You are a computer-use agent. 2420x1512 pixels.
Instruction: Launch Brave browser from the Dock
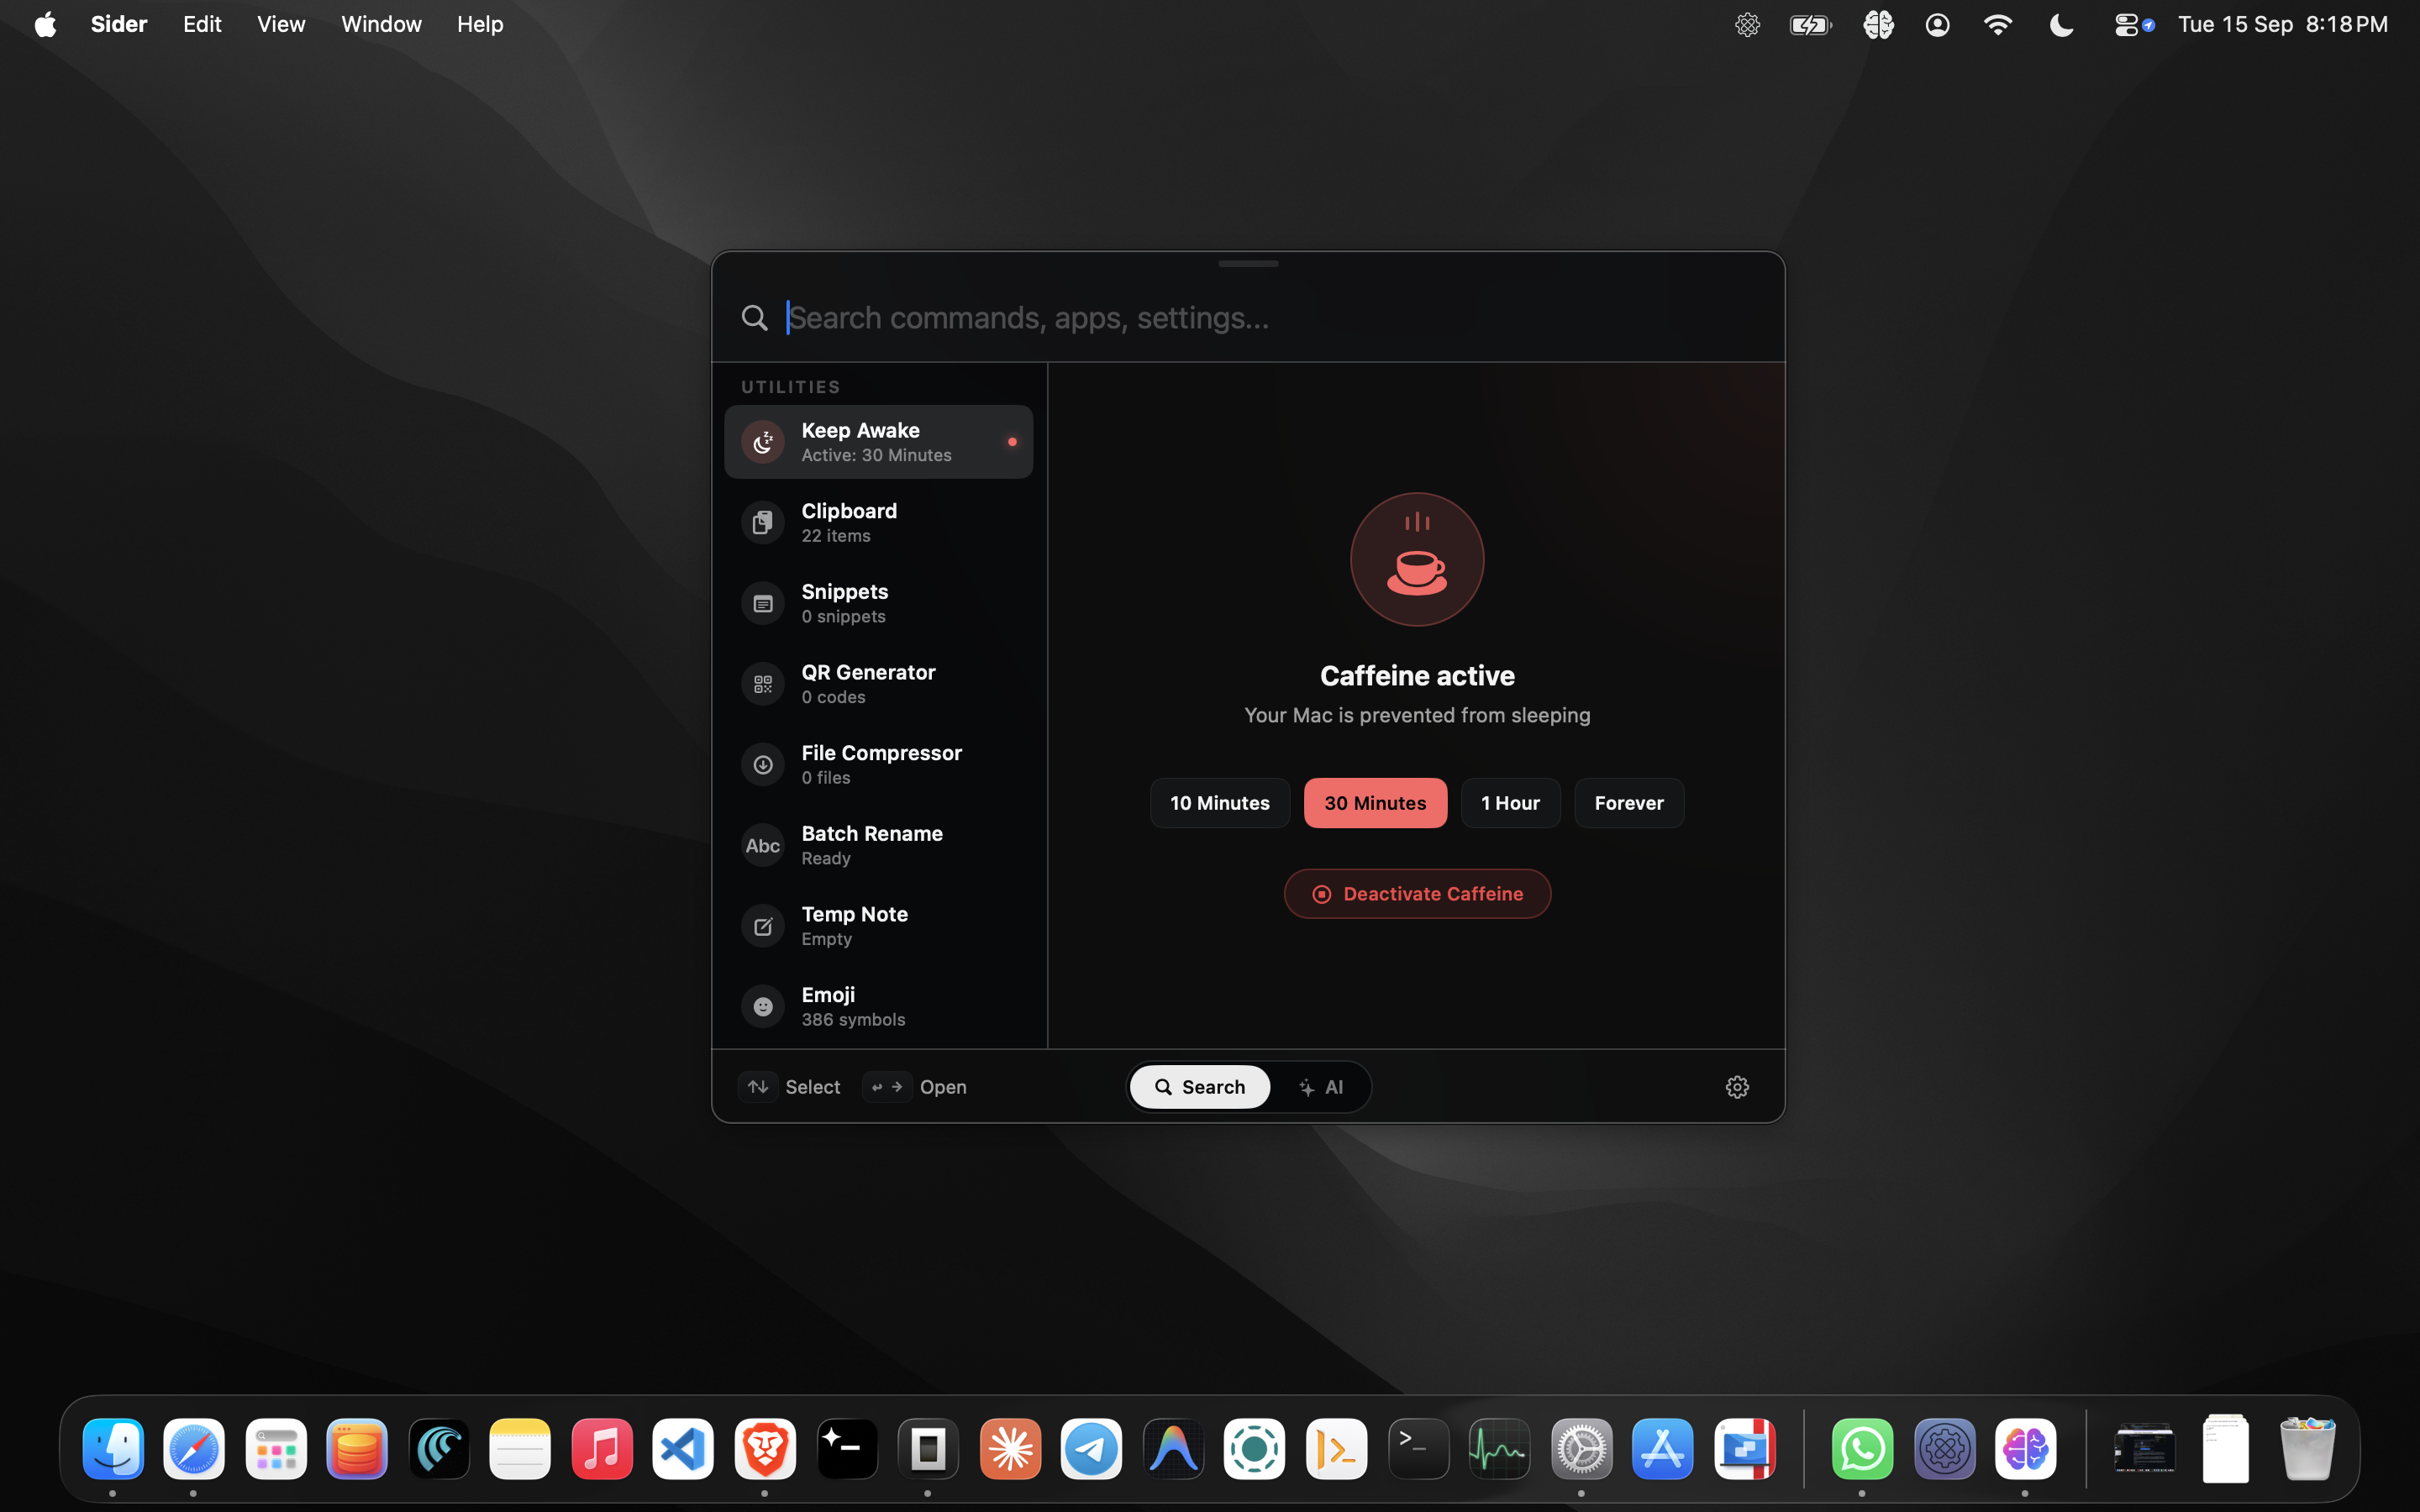tap(765, 1449)
